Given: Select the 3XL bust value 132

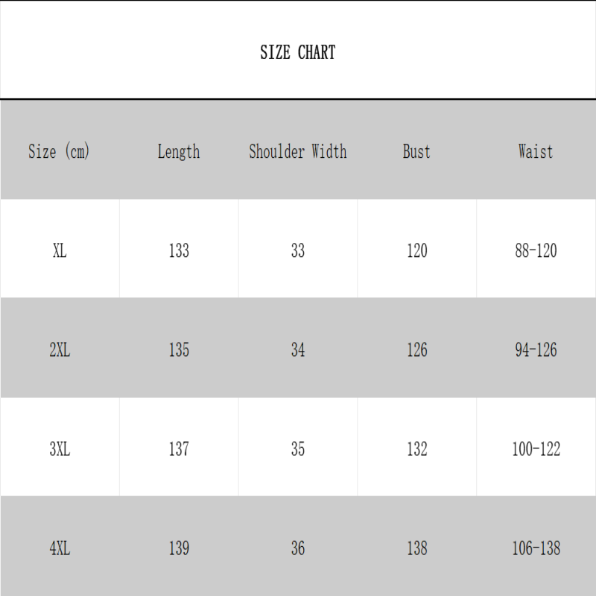Looking at the screenshot, I should coord(417,449).
